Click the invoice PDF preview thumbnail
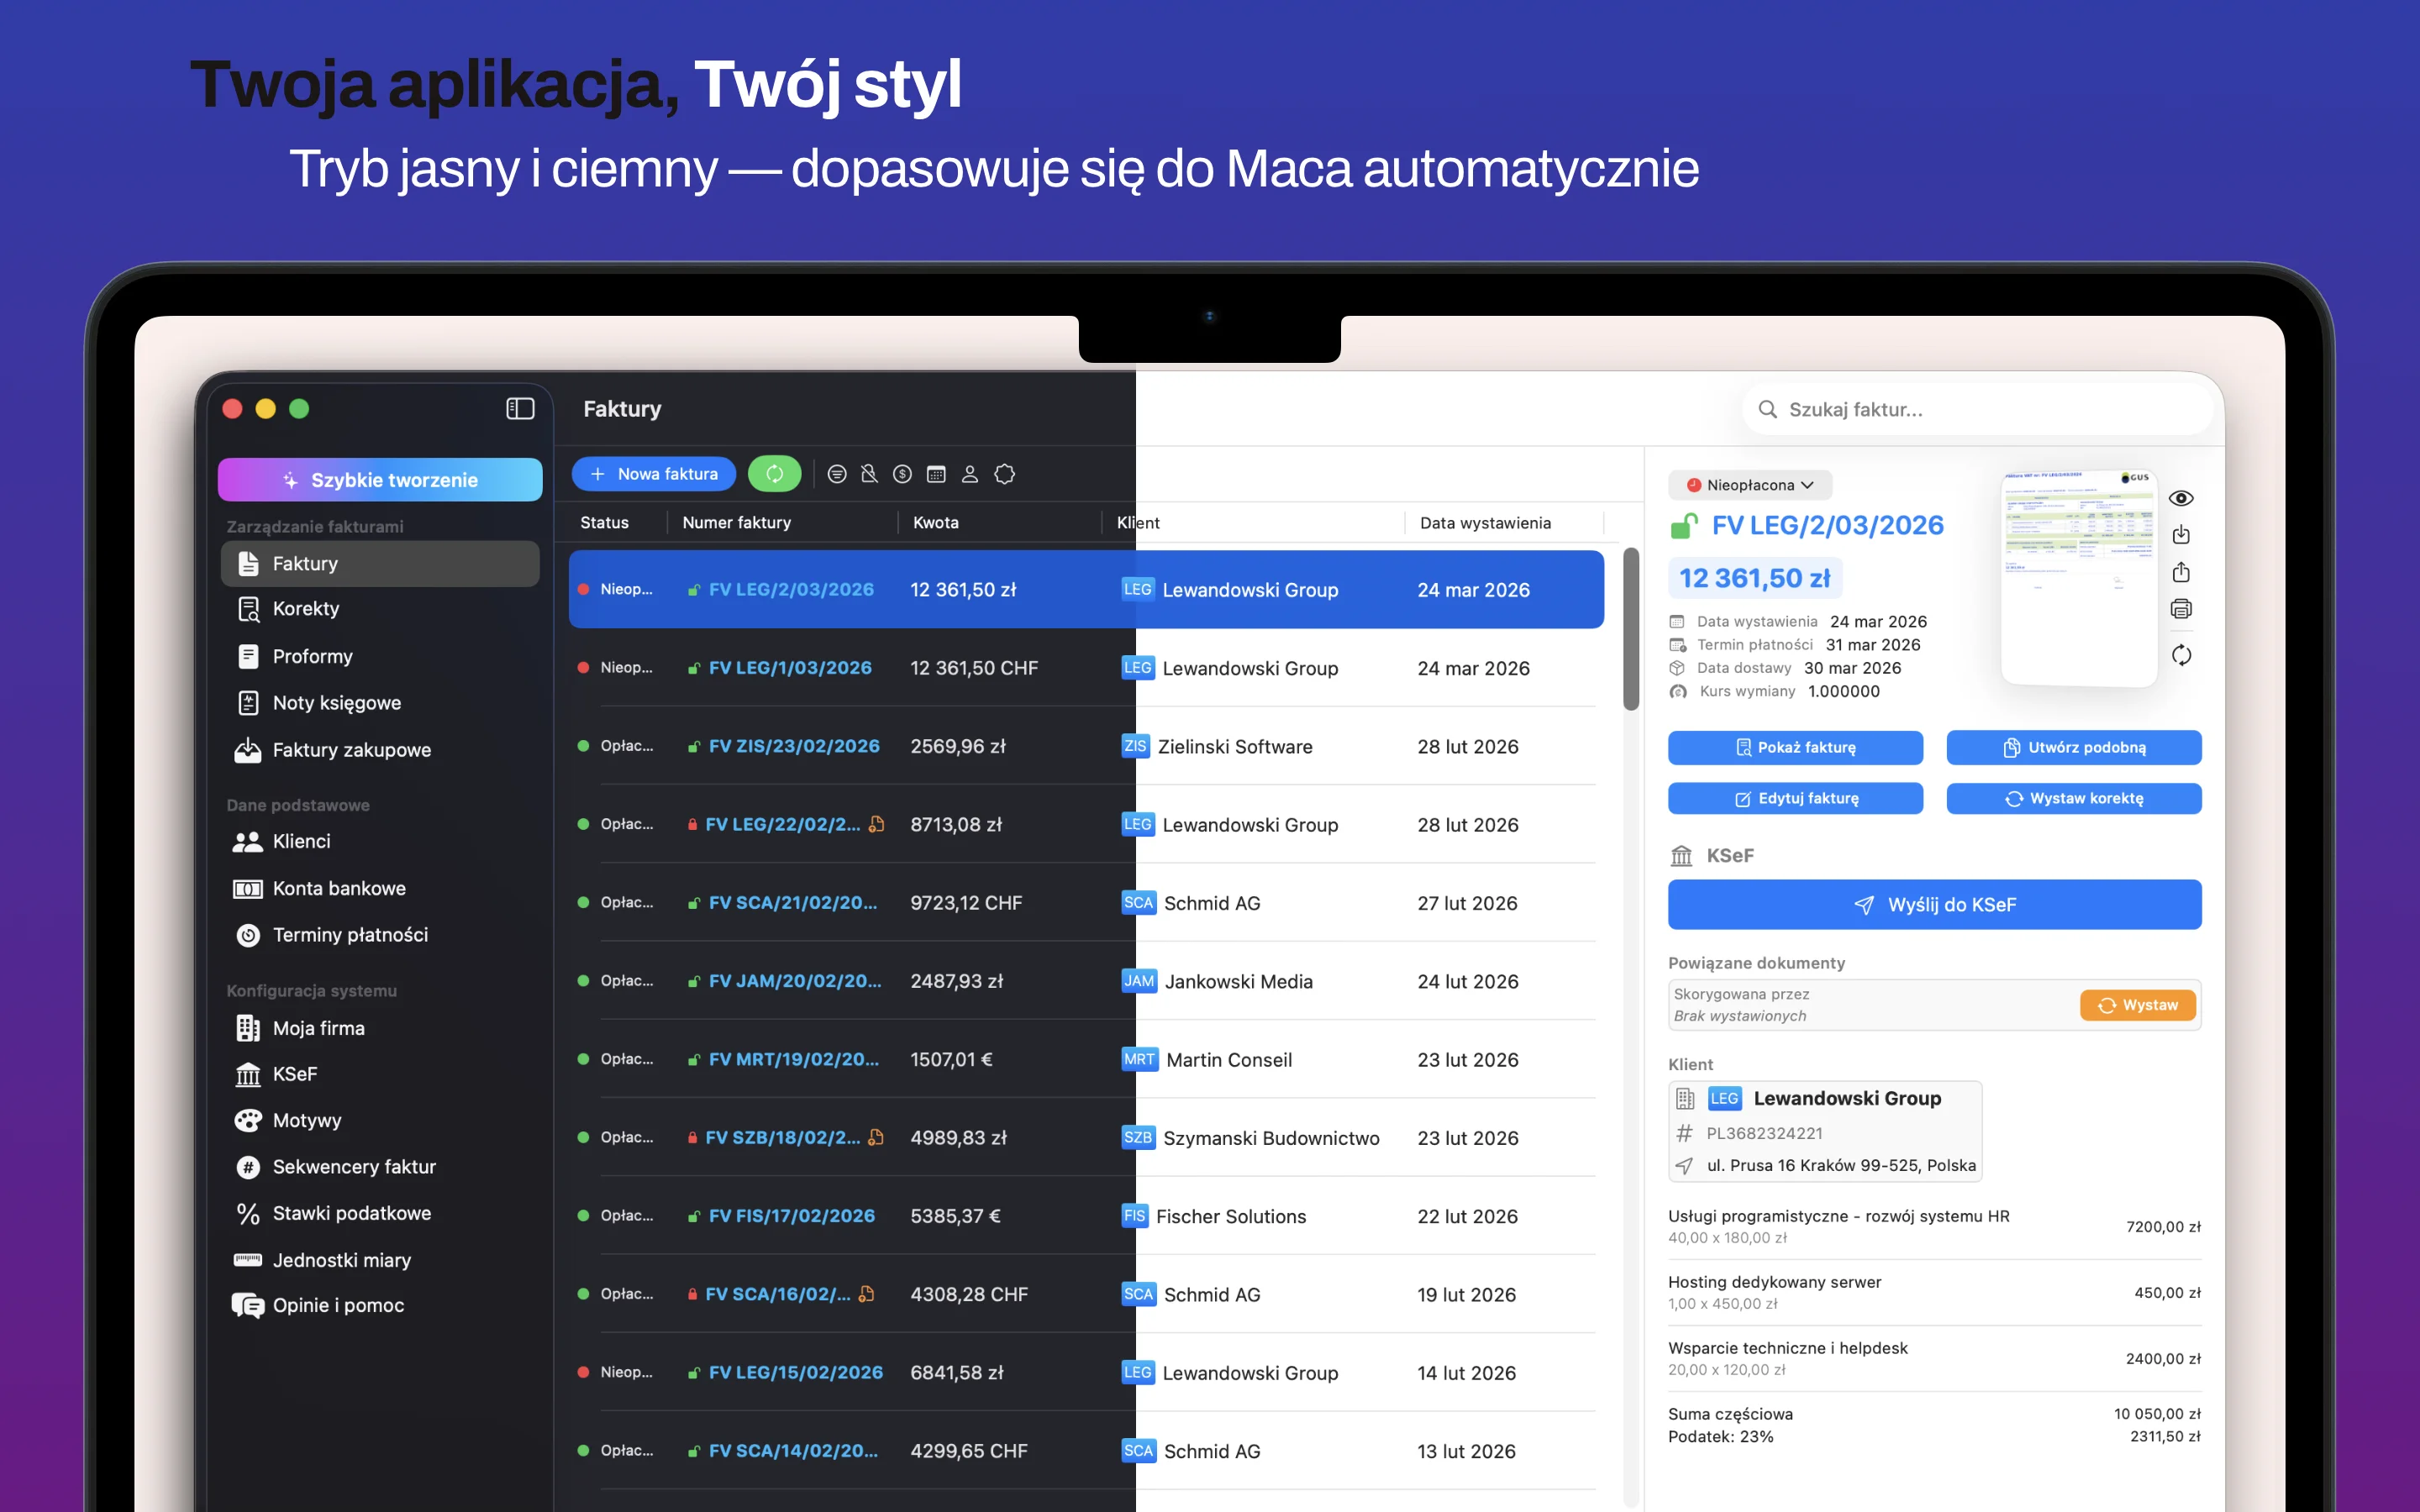The image size is (2420, 1512). pyautogui.click(x=2079, y=577)
